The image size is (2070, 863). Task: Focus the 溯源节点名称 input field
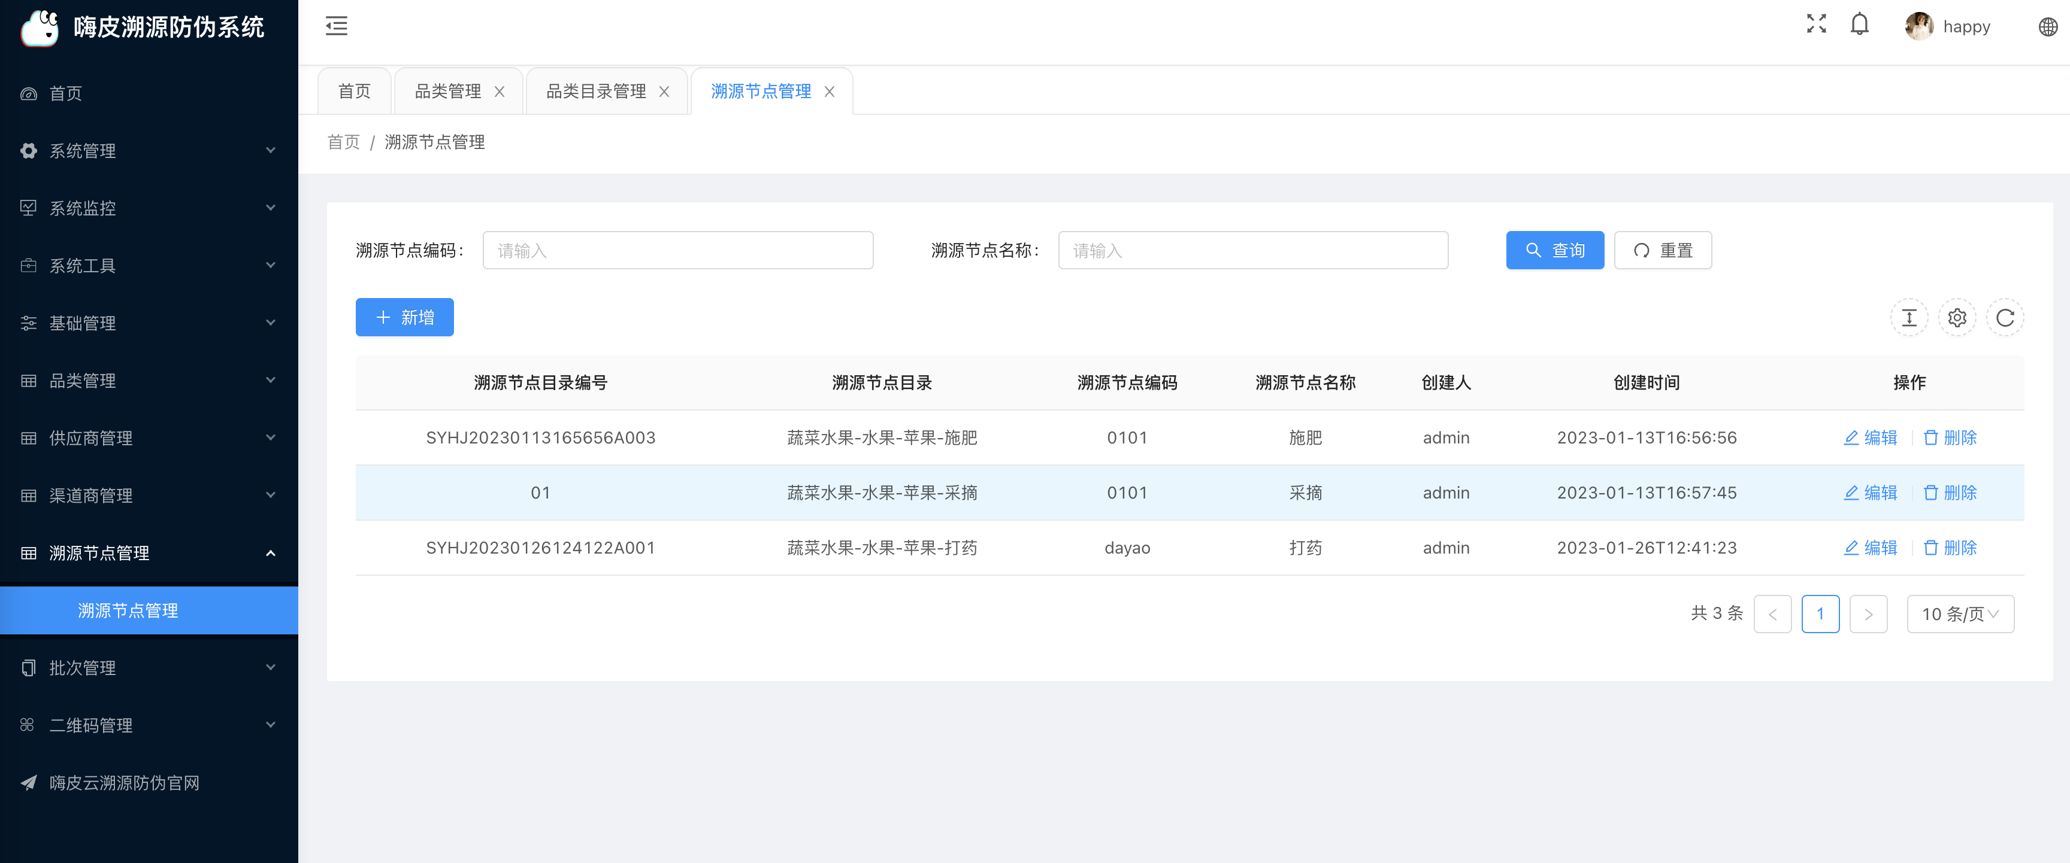click(1253, 251)
